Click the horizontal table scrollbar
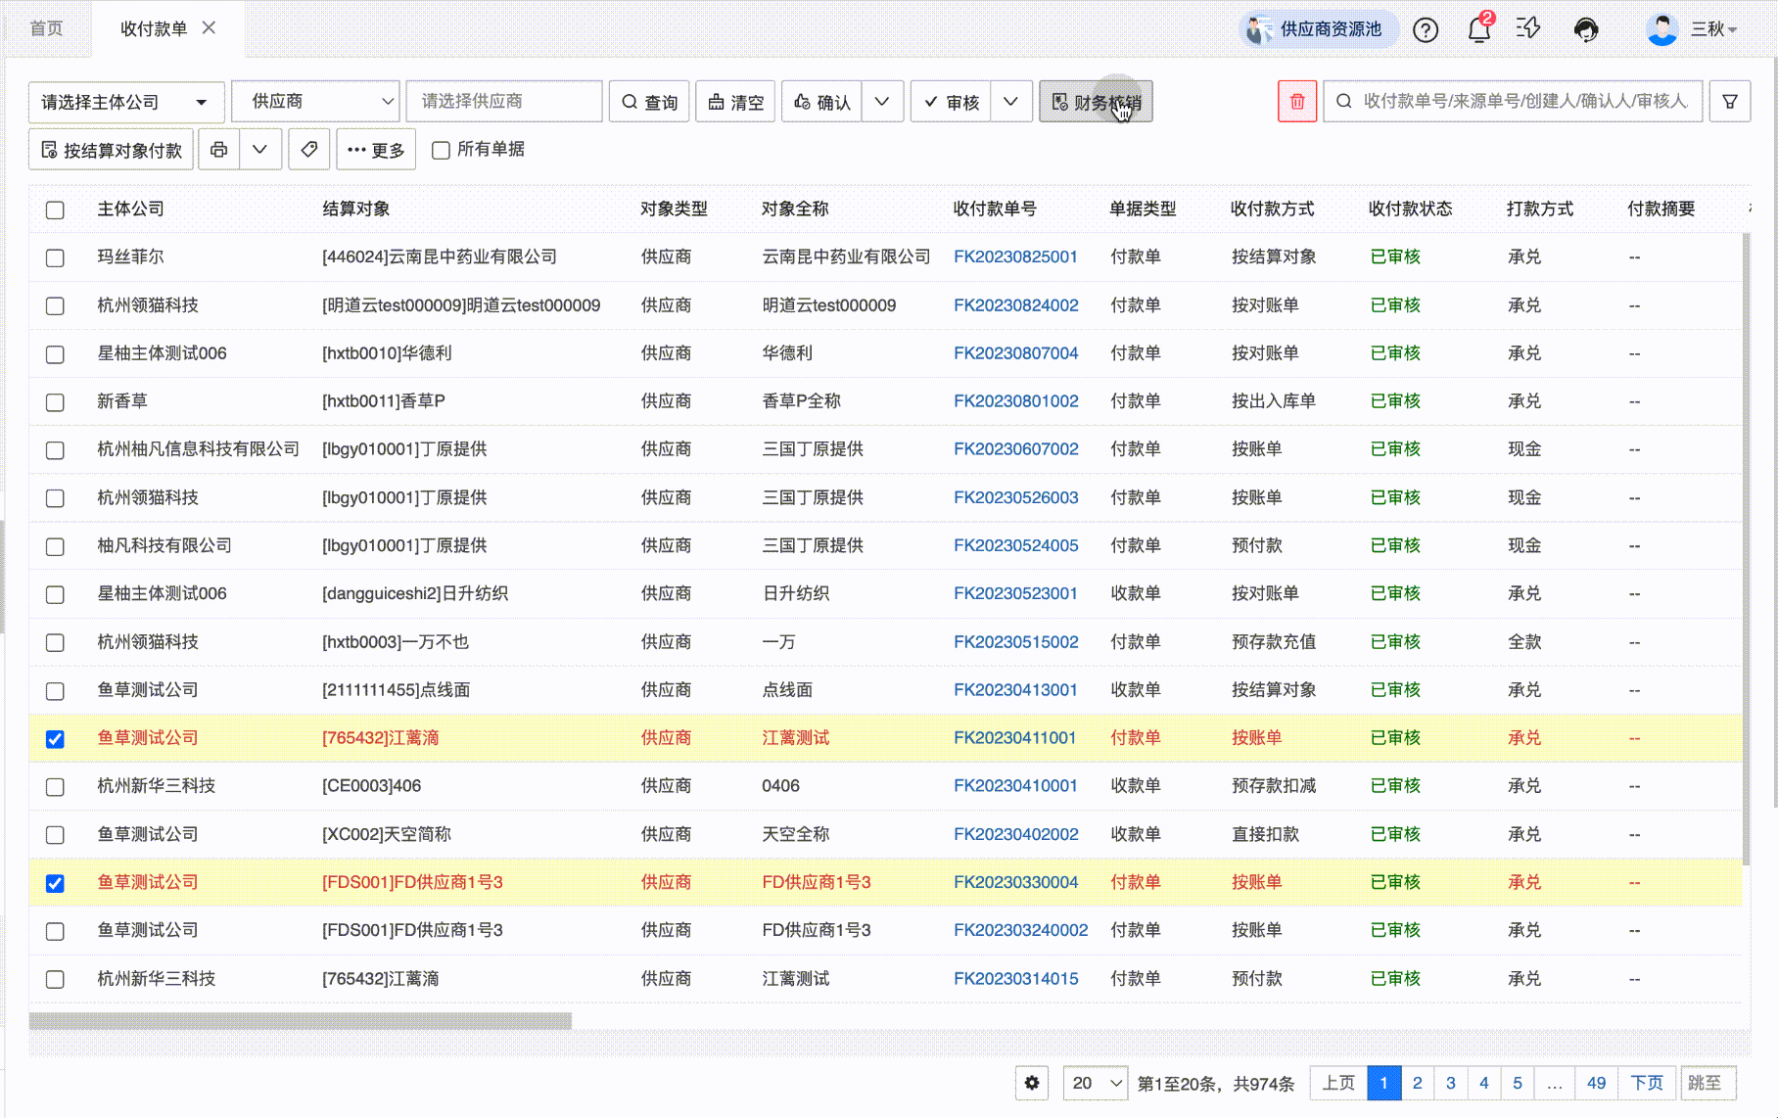The width and height of the screenshot is (1778, 1118). [301, 1021]
